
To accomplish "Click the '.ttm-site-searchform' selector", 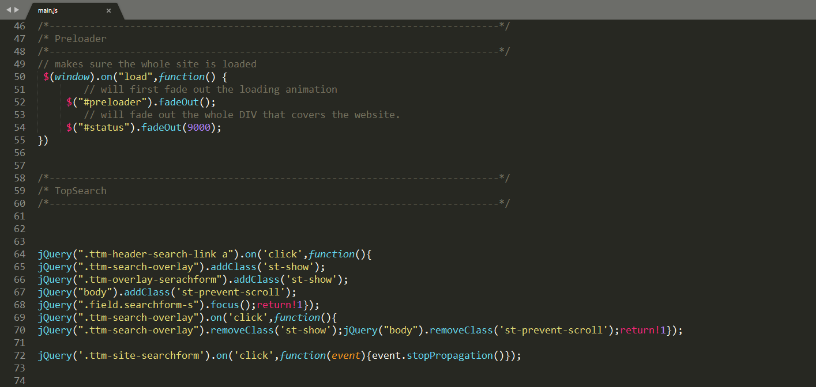I will coord(141,355).
